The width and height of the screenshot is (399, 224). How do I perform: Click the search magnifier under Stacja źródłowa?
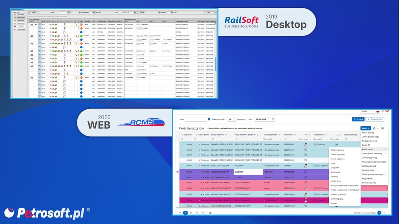213,140
